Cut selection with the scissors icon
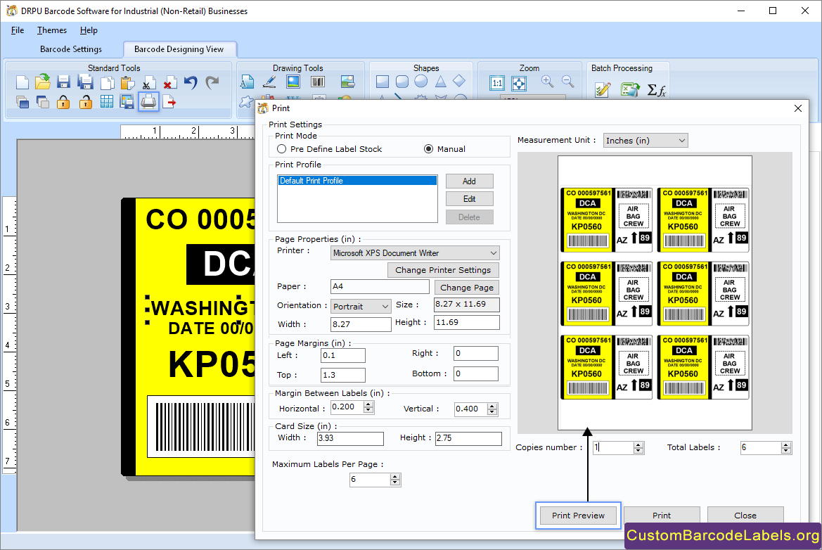The image size is (822, 550). 148,84
